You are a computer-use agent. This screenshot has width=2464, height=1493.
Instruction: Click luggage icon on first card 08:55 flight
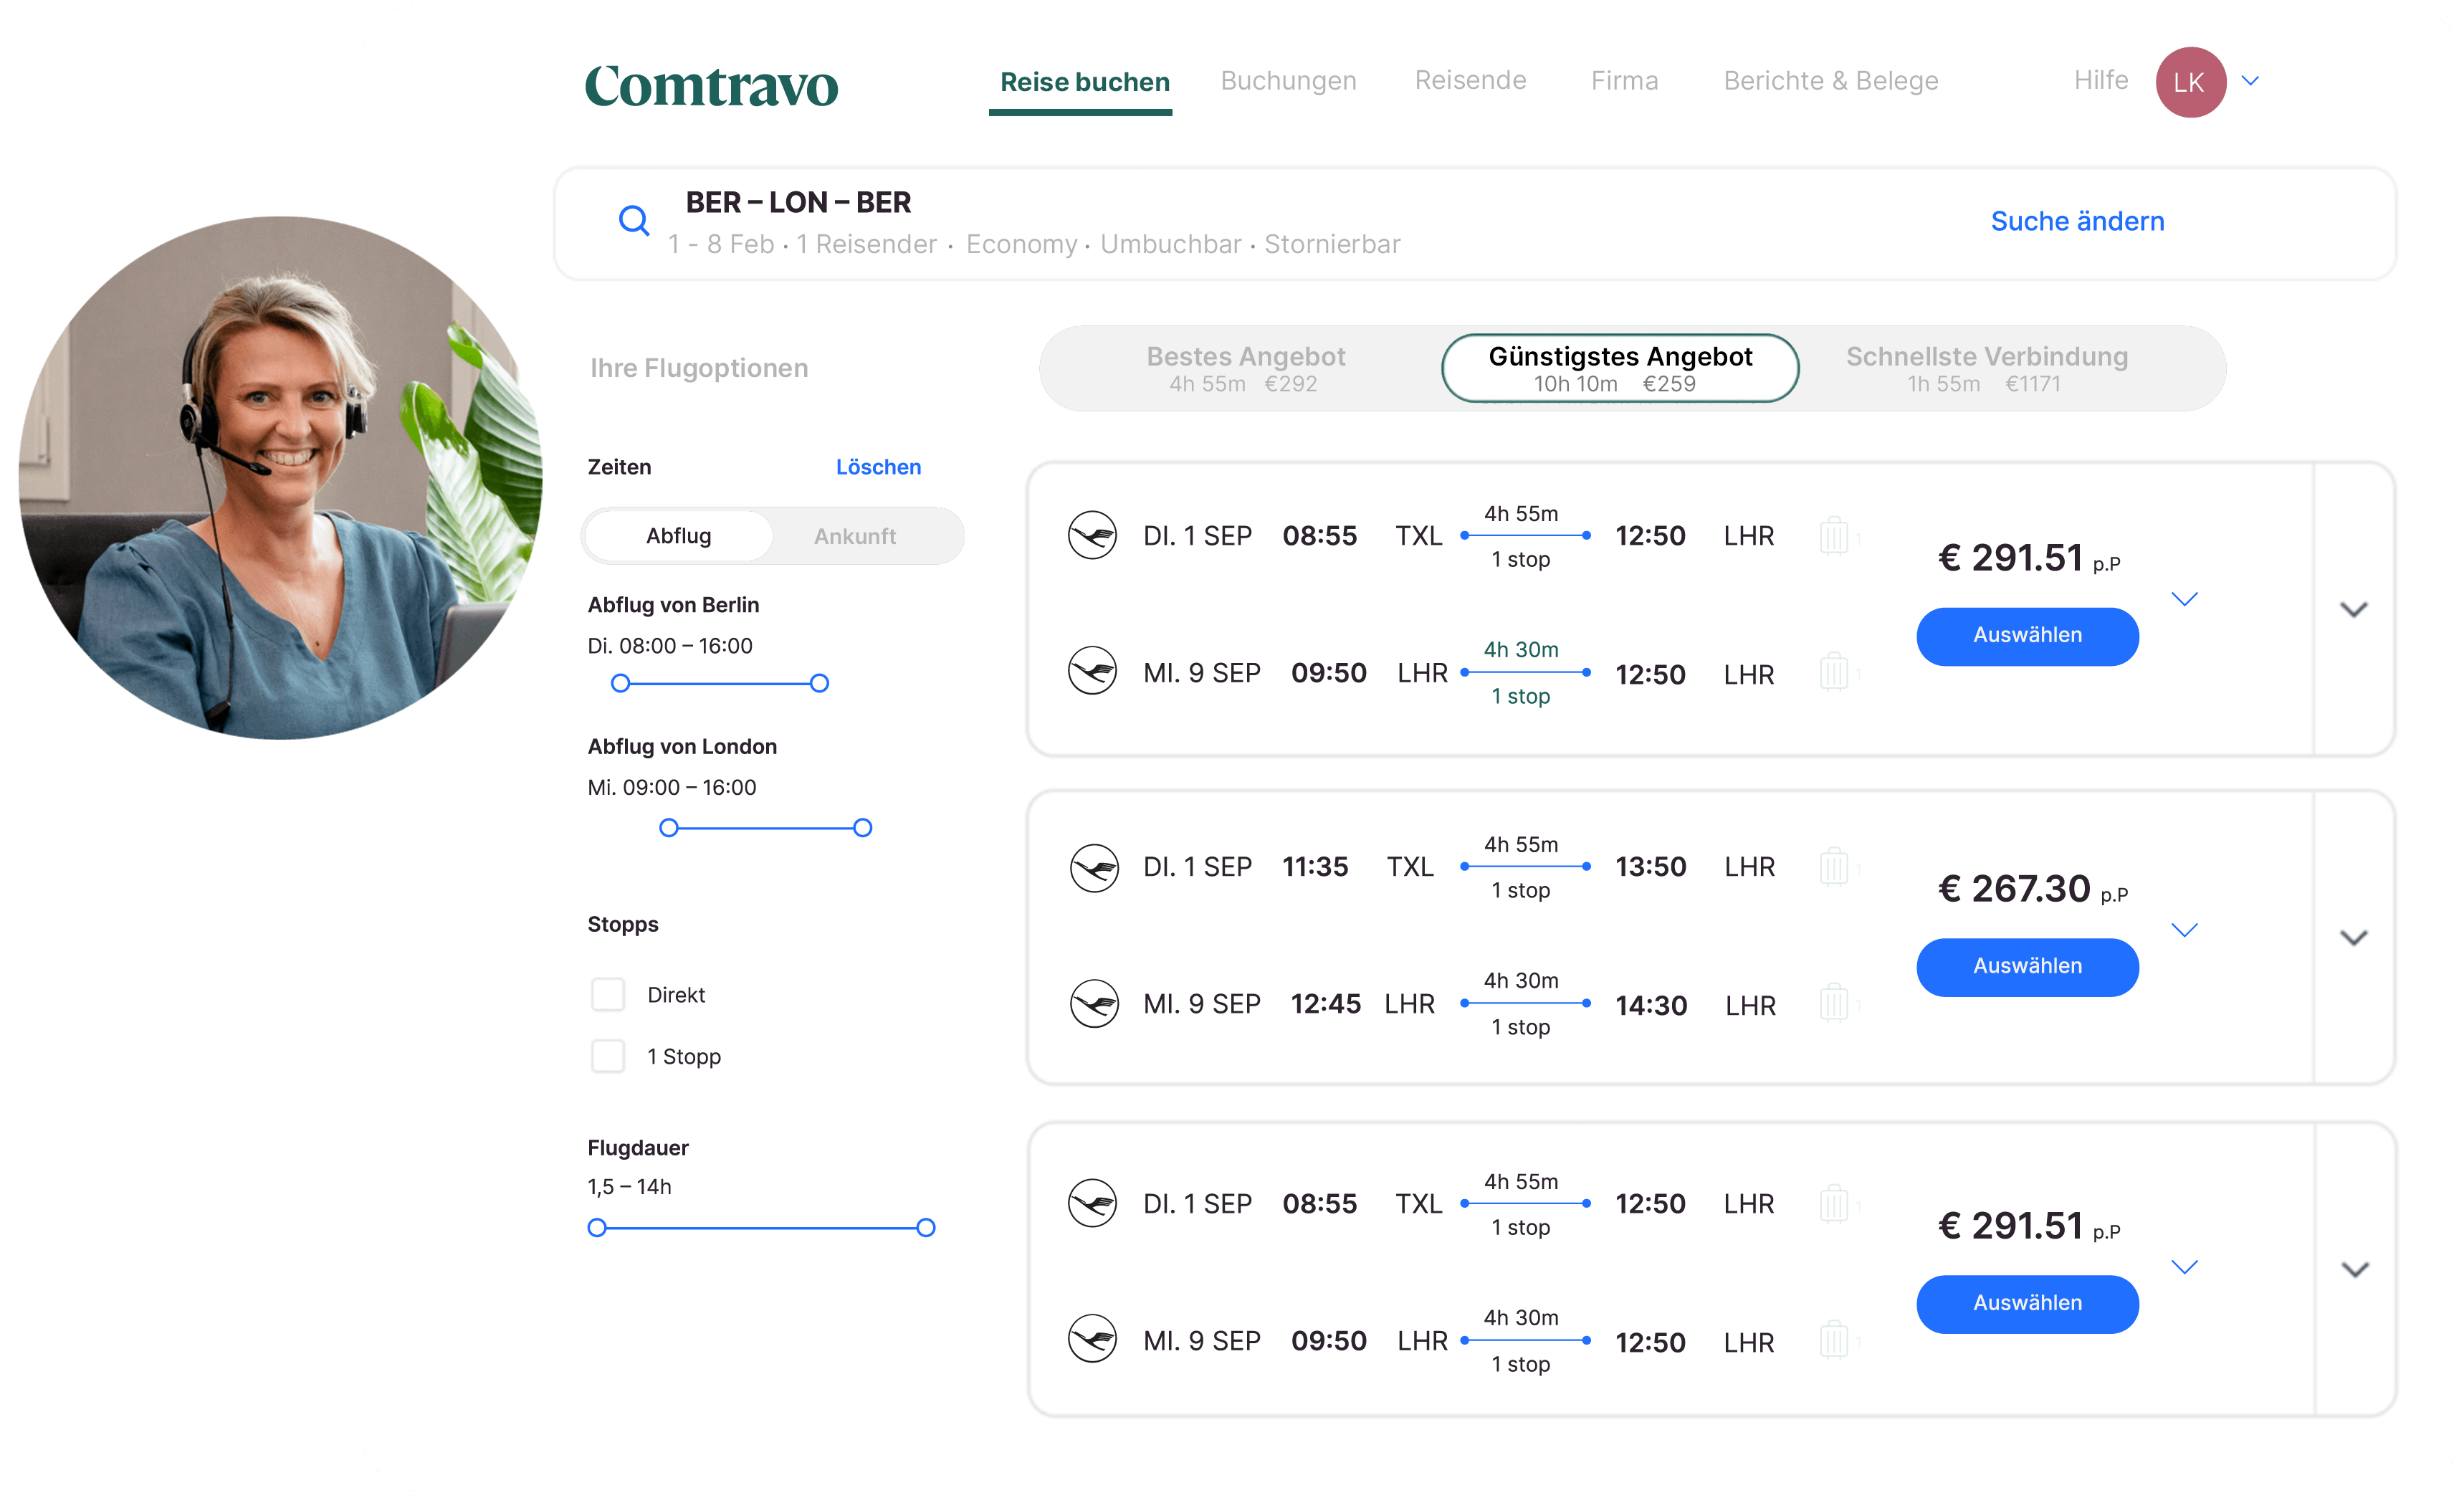pyautogui.click(x=1834, y=536)
